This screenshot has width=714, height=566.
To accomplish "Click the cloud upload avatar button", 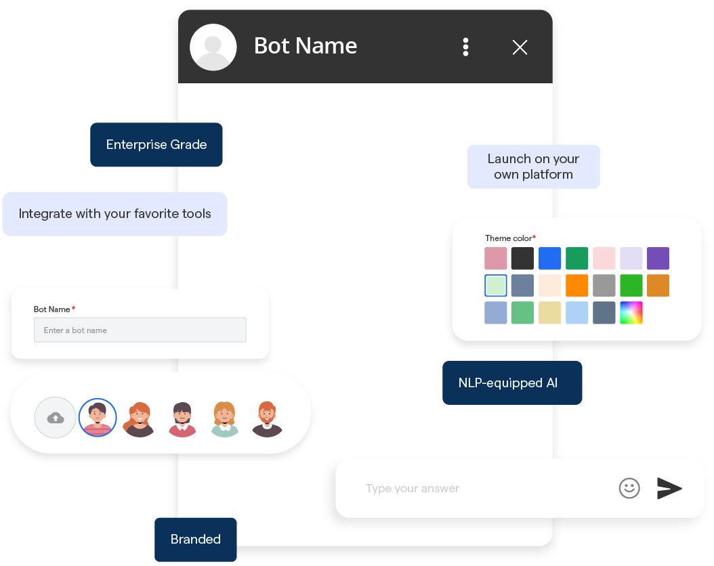I will tap(55, 418).
